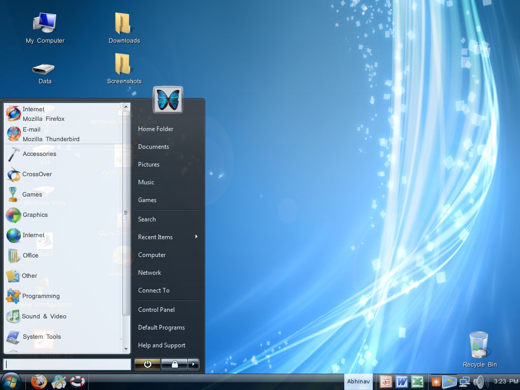Open the Other category
The image size is (520, 390).
63,276
